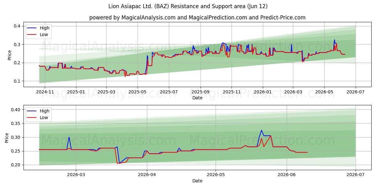
Task: Click the '2026-03' tick label in top chart
Action: (x=293, y=92)
